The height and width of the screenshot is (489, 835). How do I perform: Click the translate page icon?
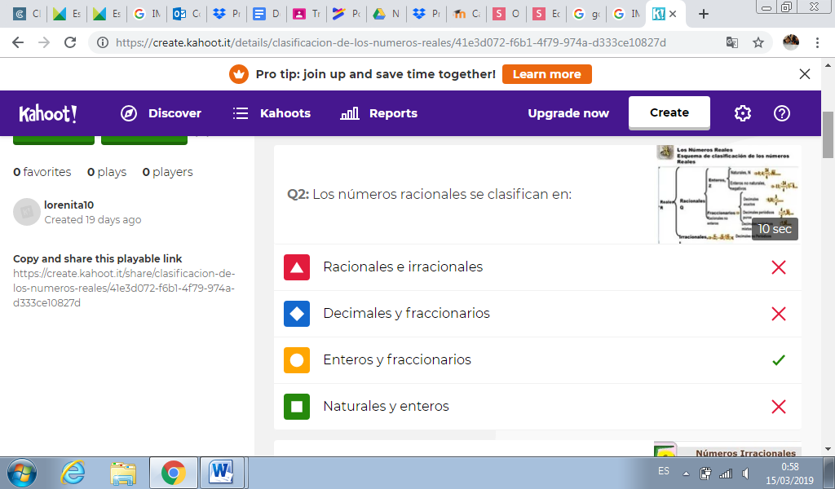[732, 42]
